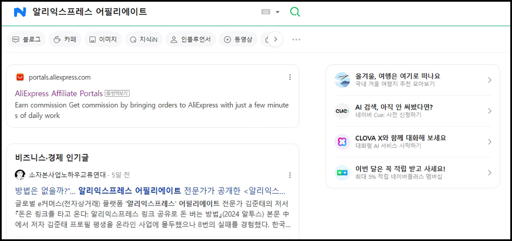Viewport: 512px width, 241px height.
Task: Expand chevron next to 올겨울 여행 item
Action: coord(489,80)
